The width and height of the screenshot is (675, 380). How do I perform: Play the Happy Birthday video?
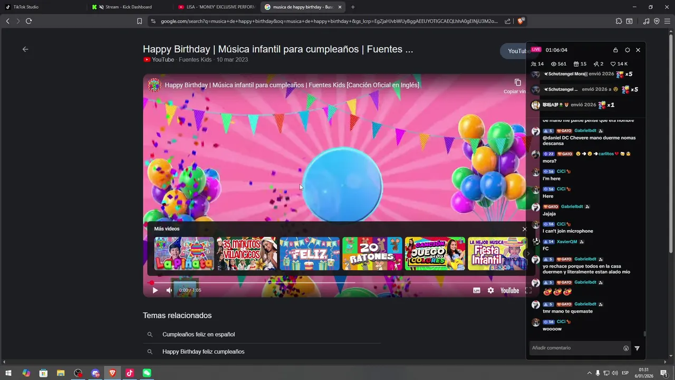tap(155, 290)
